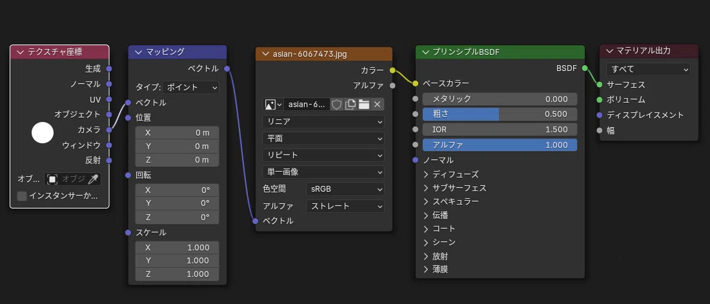The image size is (710, 304).
Task: Collapse the テクスチャ座標 node
Action: tap(20, 52)
